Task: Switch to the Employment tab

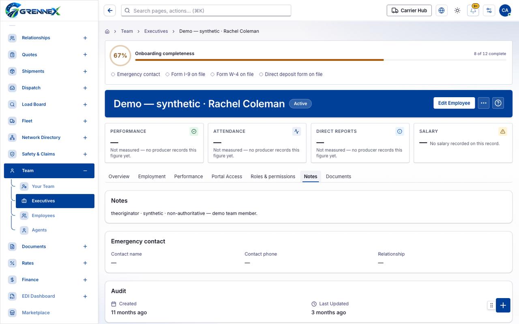Action: coord(152,177)
